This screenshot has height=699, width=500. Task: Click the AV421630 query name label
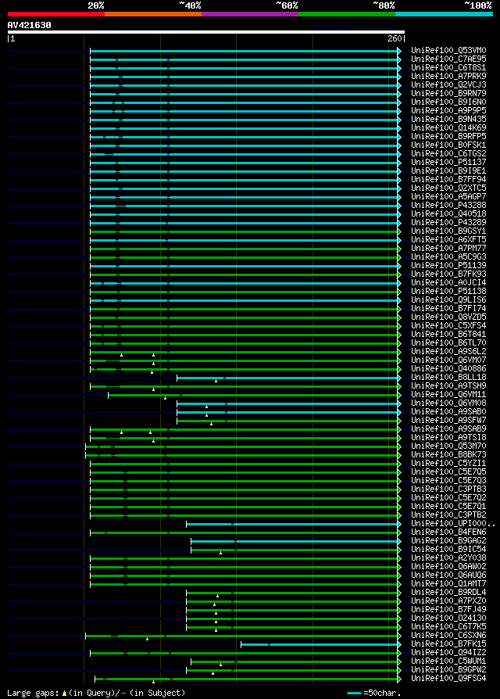pyautogui.click(x=30, y=25)
